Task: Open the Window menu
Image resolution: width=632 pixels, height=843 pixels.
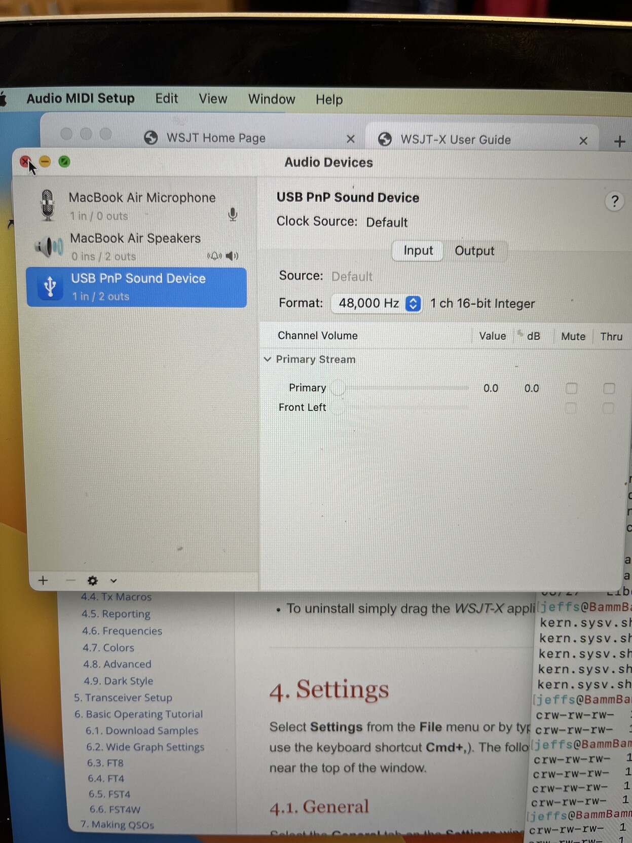Action: coord(271,99)
